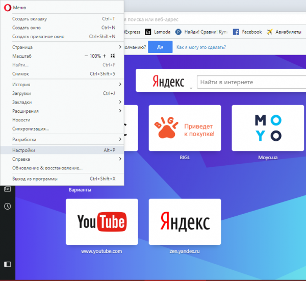
Task: Increase zoom with plus button
Action: coord(105,56)
